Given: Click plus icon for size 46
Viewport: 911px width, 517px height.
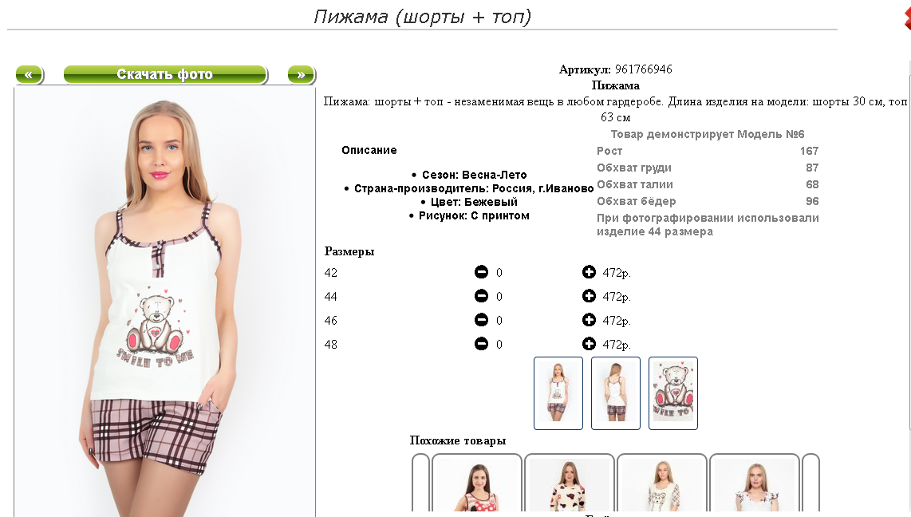Looking at the screenshot, I should [589, 319].
